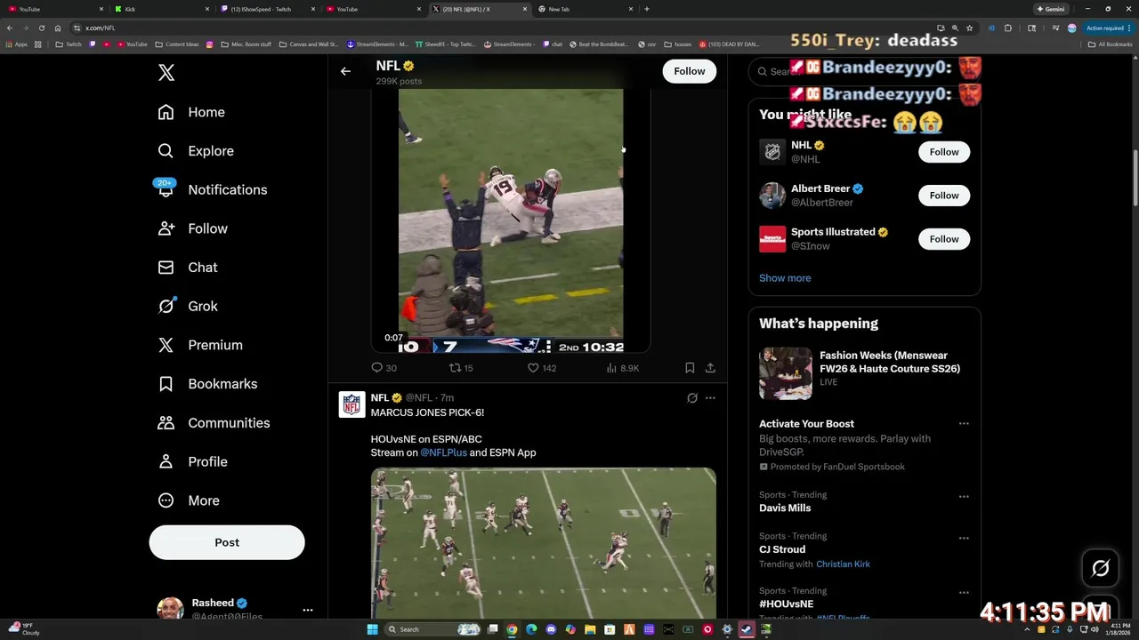Follow the NHL account
Screen dimensions: 1139x640
click(944, 152)
